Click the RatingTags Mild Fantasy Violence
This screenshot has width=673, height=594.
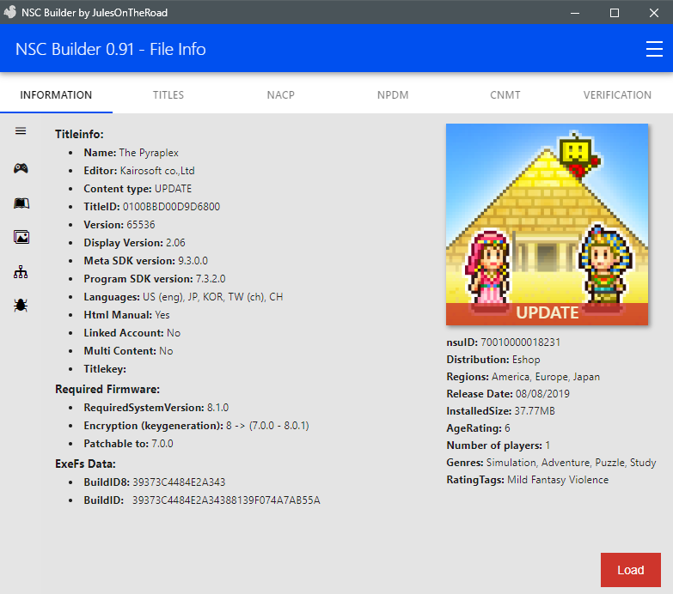point(558,479)
